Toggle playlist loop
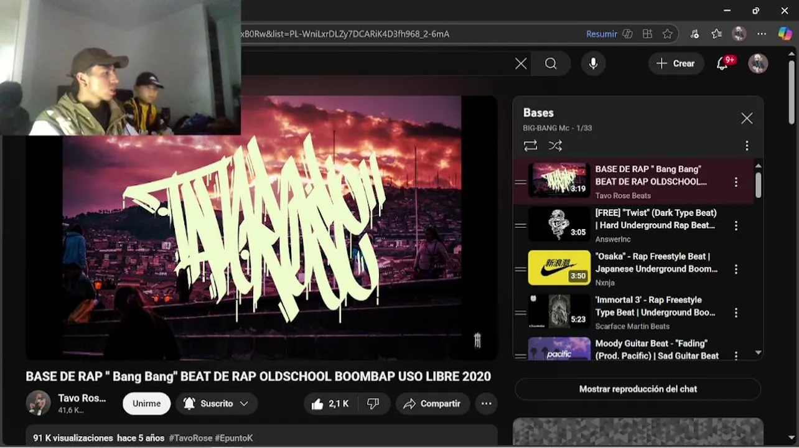The image size is (799, 448). [x=530, y=146]
